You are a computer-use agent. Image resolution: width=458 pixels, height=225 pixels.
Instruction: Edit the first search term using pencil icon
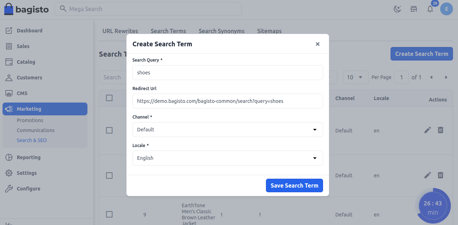[x=428, y=130]
